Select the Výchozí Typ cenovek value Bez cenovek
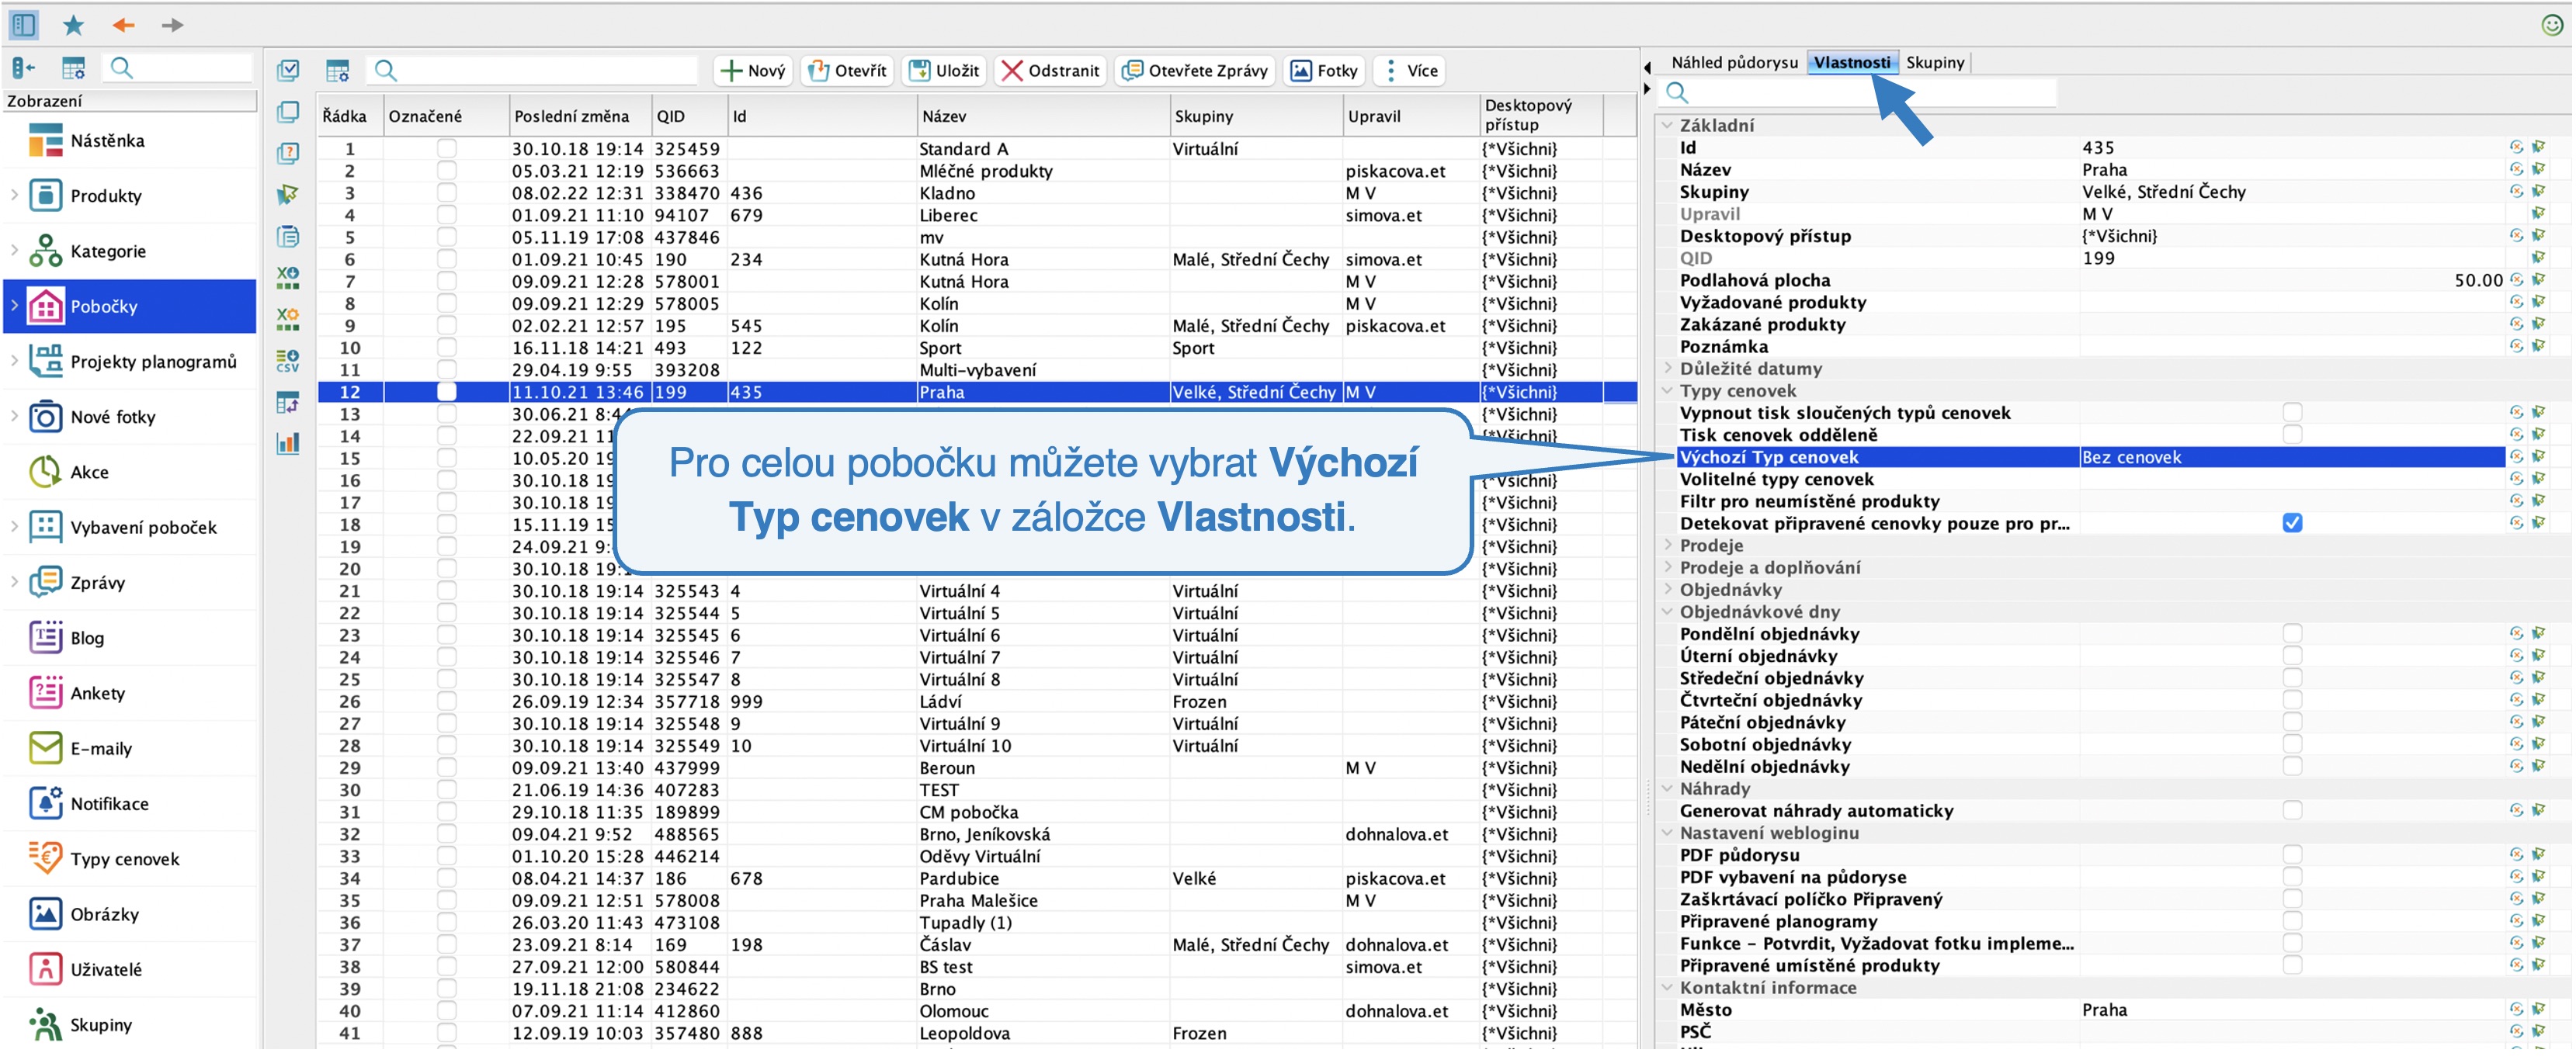This screenshot has height=1060, width=2576. click(2291, 458)
